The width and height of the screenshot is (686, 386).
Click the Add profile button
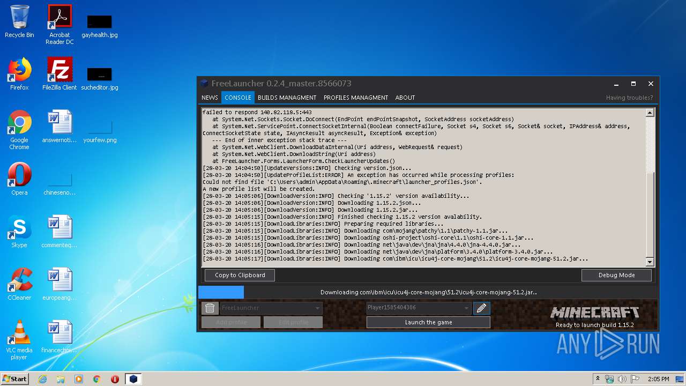(x=231, y=322)
